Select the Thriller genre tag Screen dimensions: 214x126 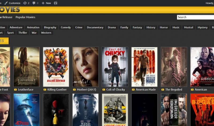23,33
